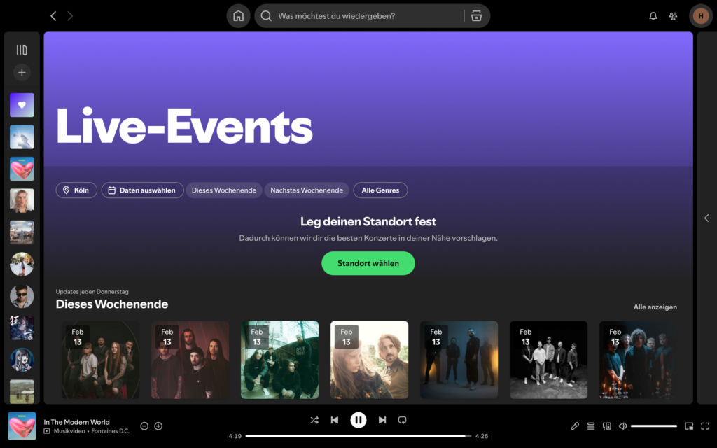Open the Alle Genres filter
This screenshot has width=717, height=448.
380,190
